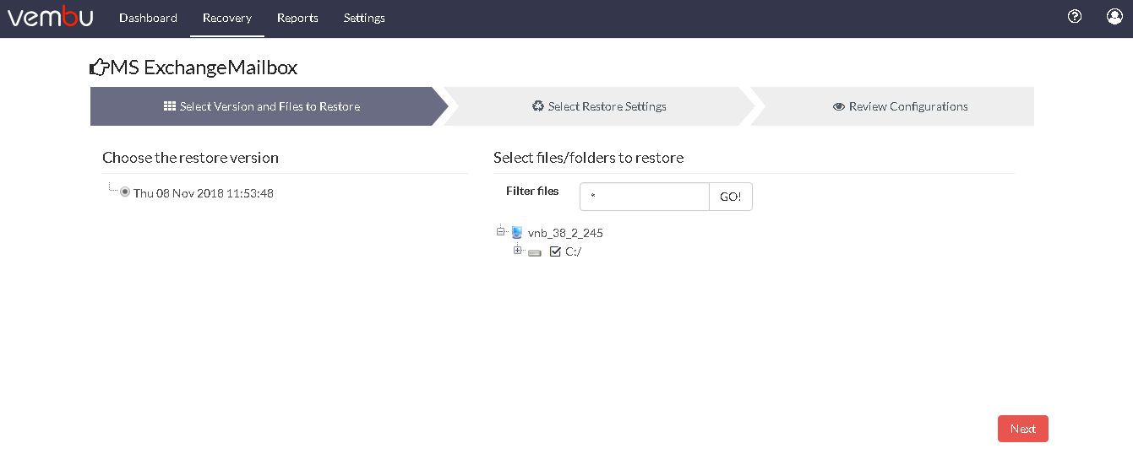Select the Thu 08 Nov 2018 version radio
Viewport: 1133px width, 454px height.
click(125, 192)
